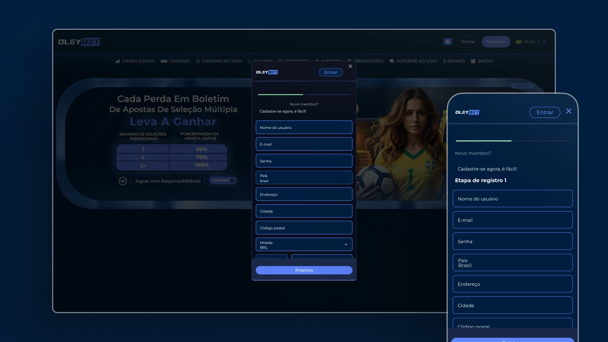Open the hamburger menu in the header

[544, 41]
